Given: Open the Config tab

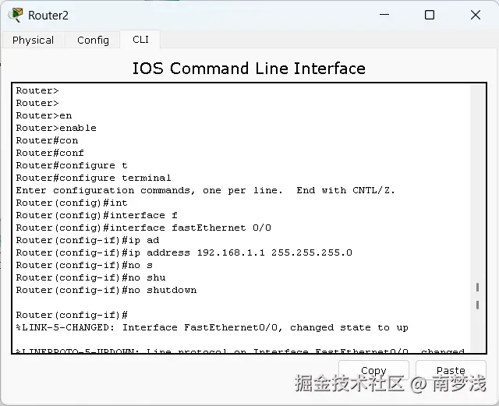Looking at the screenshot, I should pos(93,40).
